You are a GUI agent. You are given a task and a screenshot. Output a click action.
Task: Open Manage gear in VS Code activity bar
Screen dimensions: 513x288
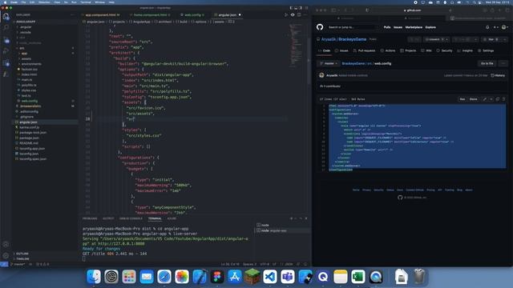(x=6, y=256)
